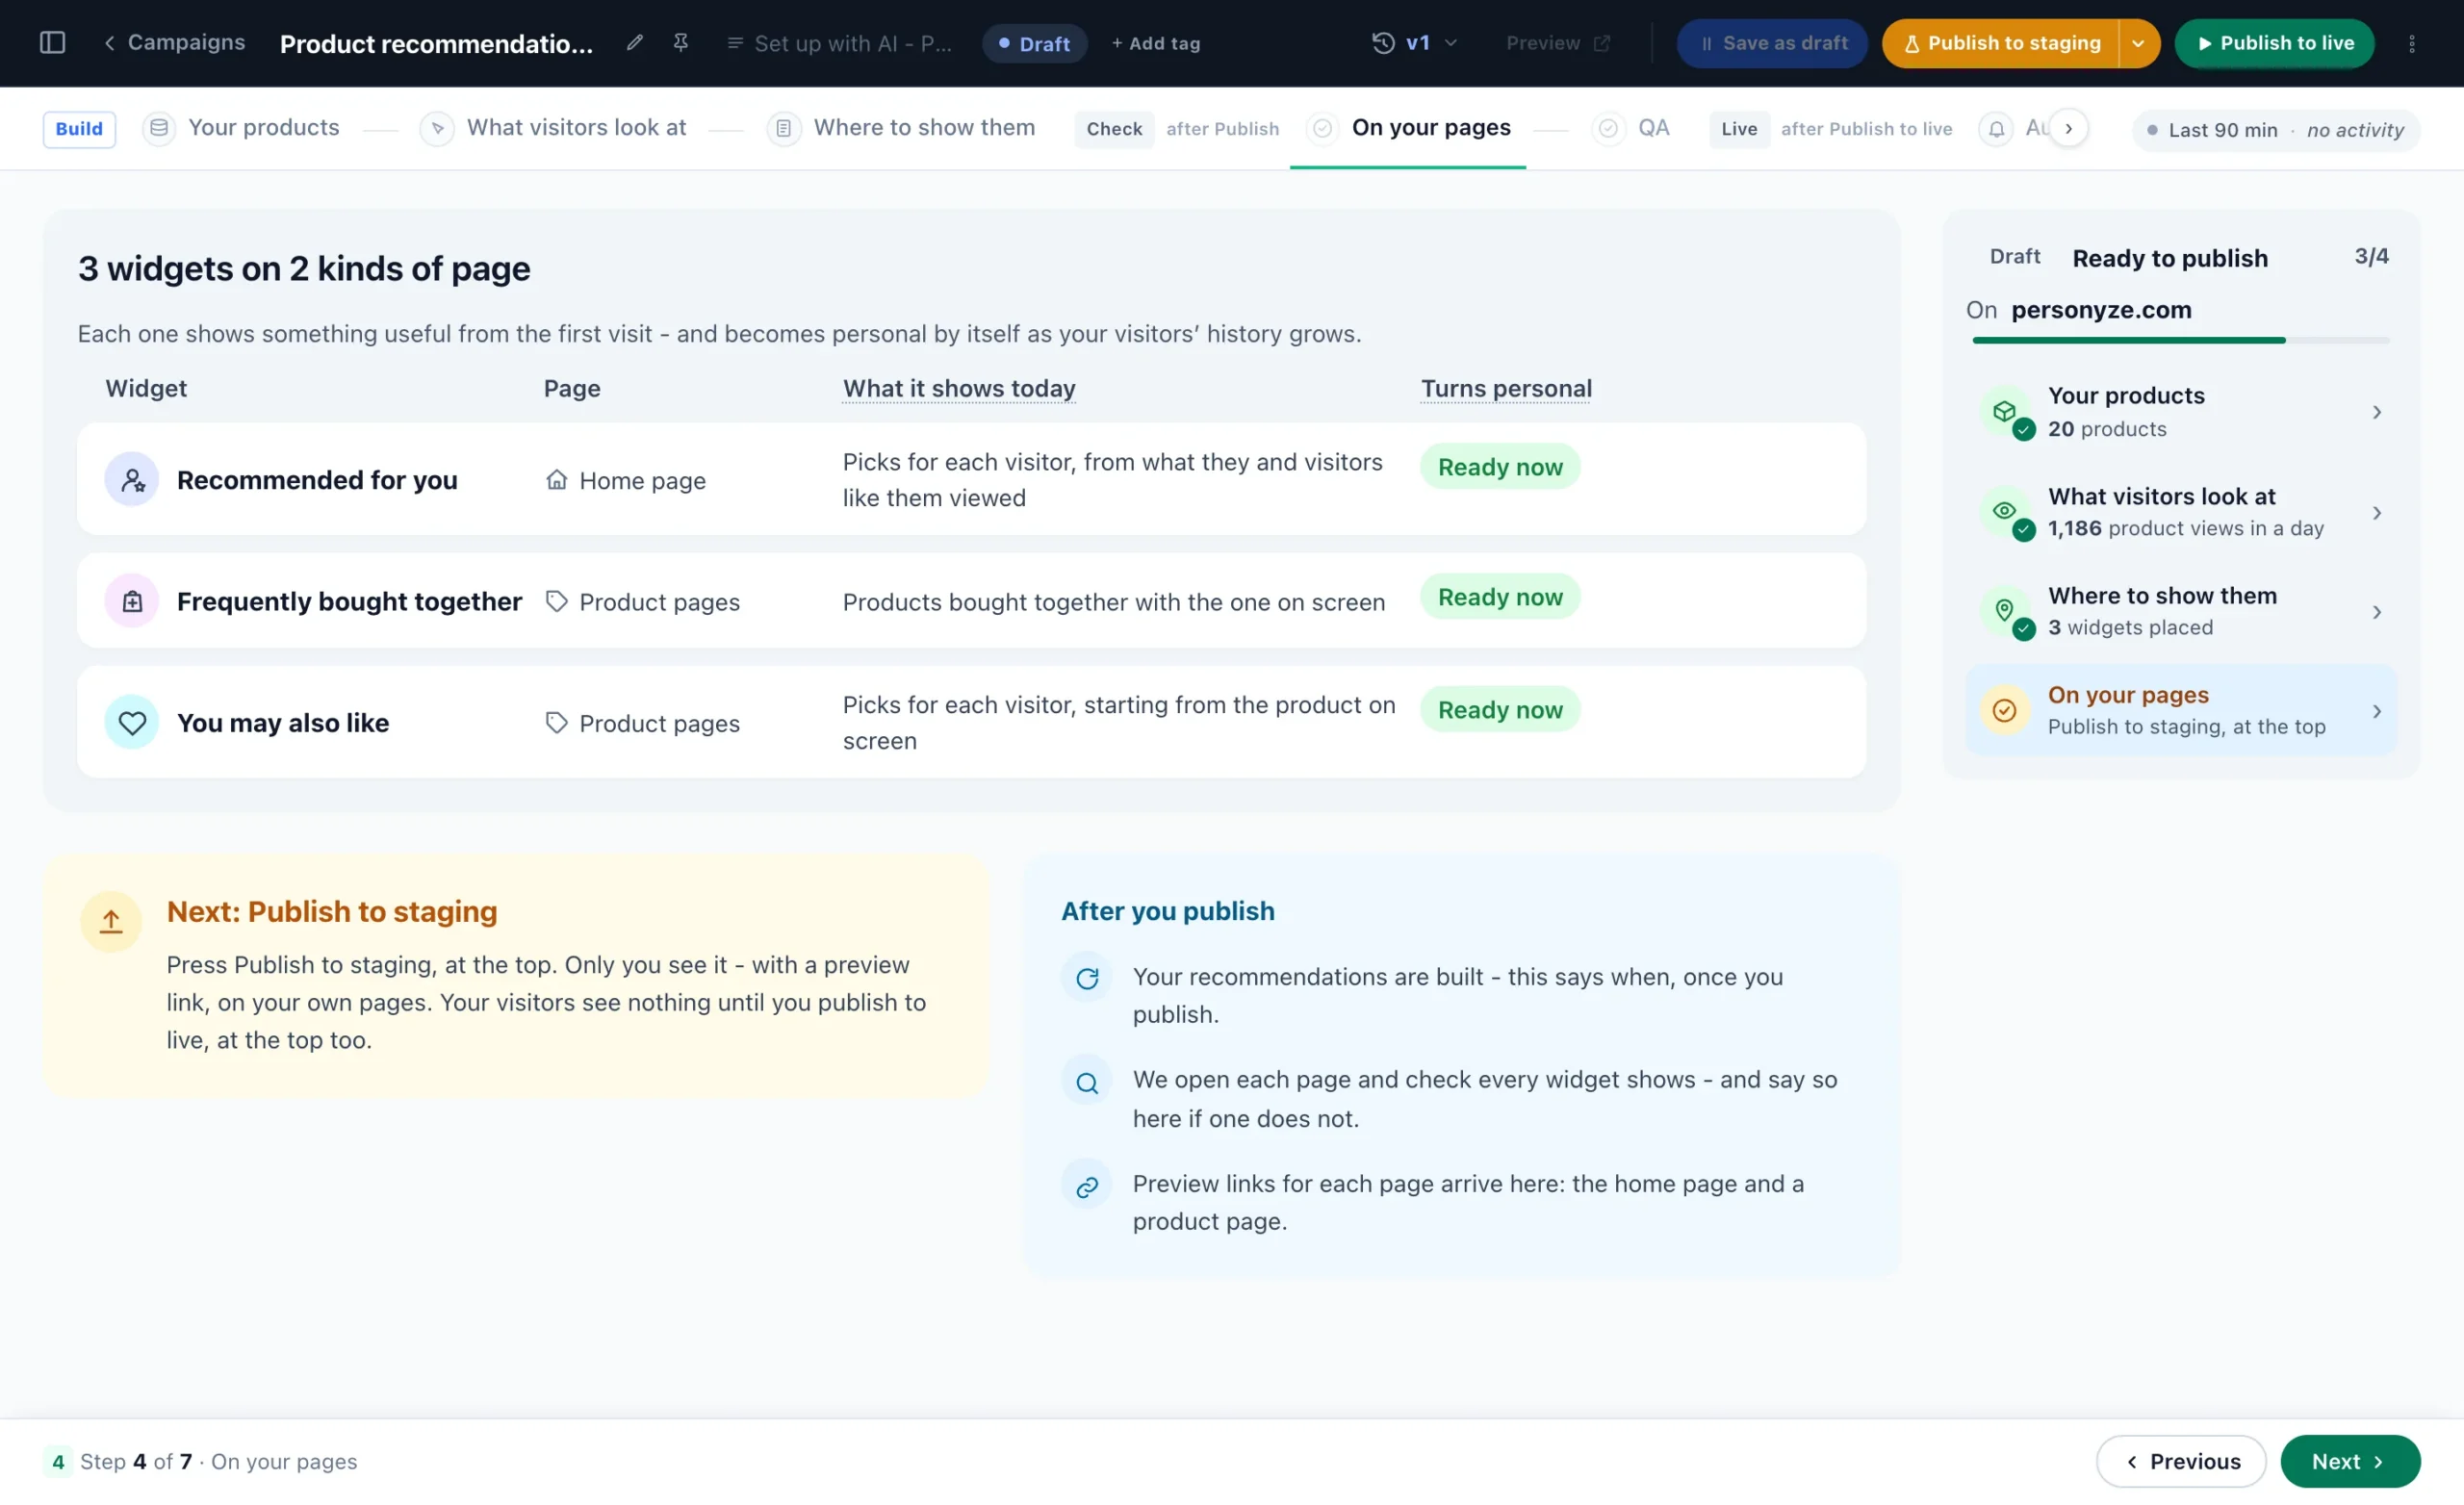The width and height of the screenshot is (2464, 1505).
Task: Click the refresh recommendations icon
Action: [x=1087, y=978]
